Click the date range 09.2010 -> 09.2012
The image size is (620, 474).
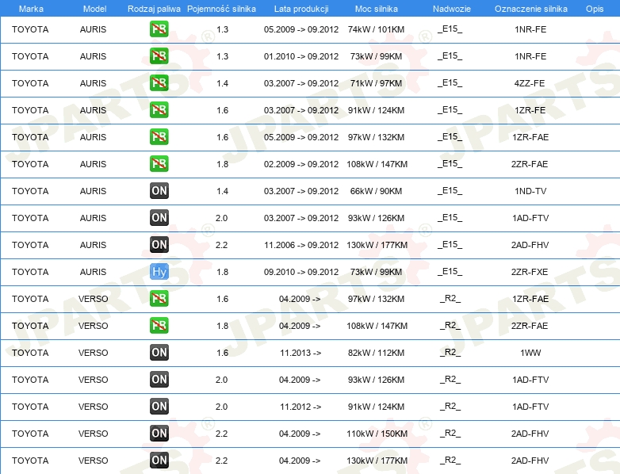(301, 272)
